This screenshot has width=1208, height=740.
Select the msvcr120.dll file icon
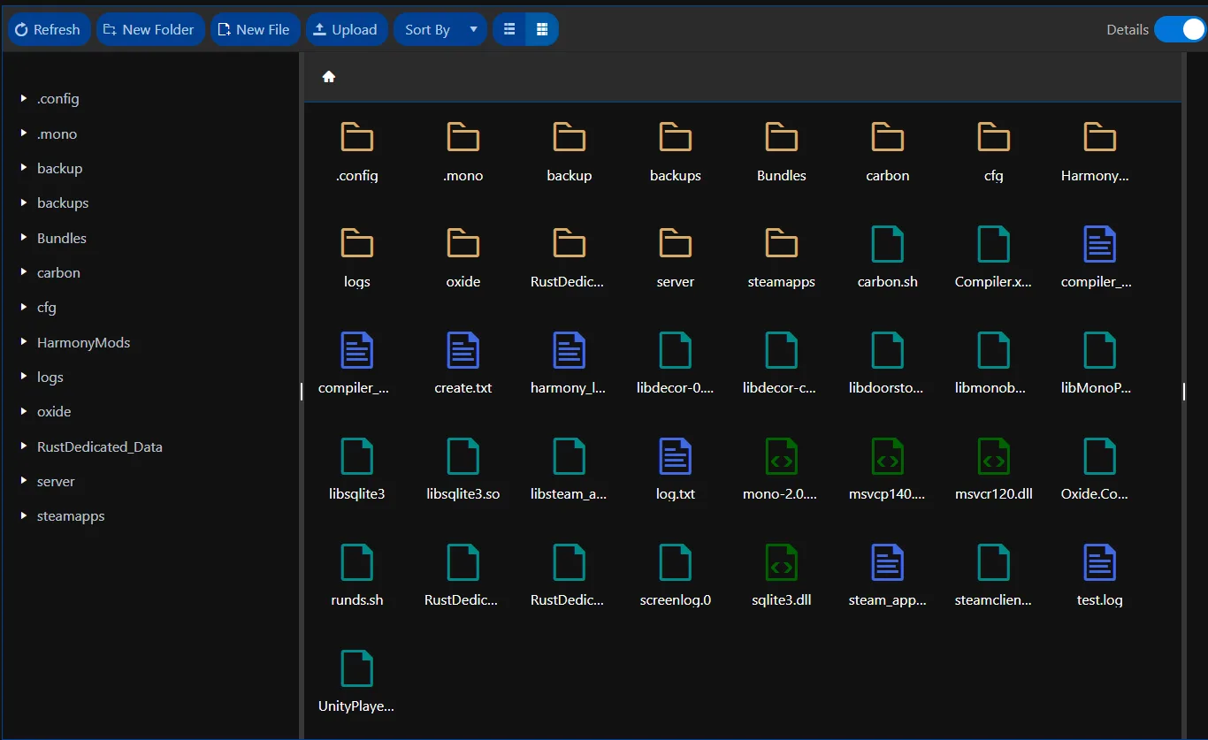click(994, 456)
